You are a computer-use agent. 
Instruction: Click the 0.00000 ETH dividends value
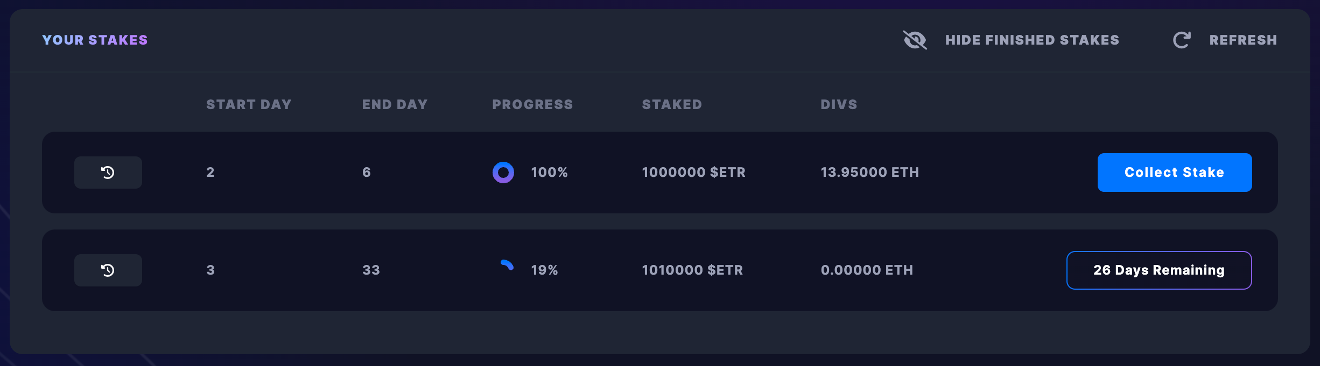867,270
